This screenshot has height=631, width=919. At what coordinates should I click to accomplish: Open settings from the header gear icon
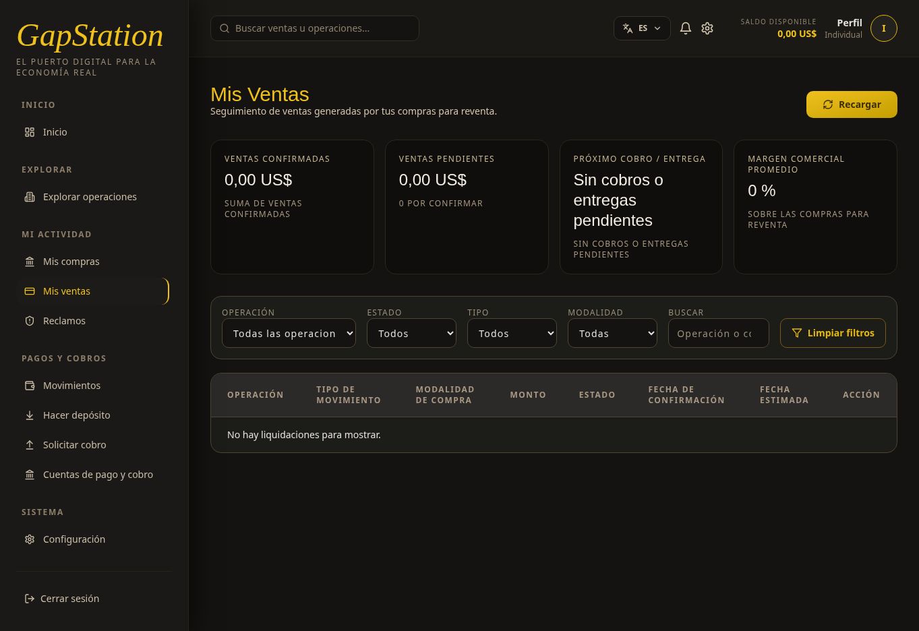click(707, 28)
